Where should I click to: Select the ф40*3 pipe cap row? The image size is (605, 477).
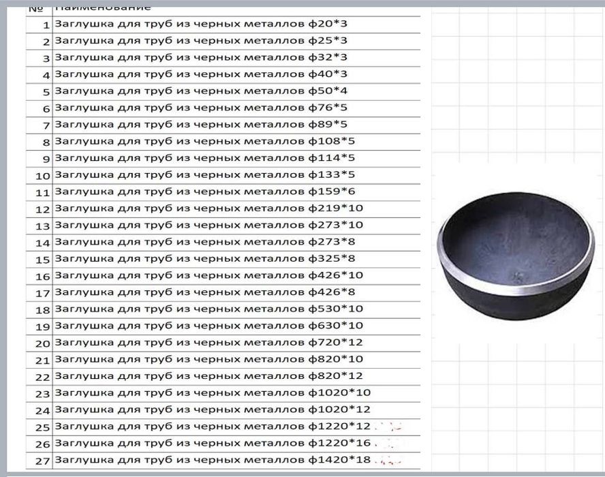coord(236,75)
